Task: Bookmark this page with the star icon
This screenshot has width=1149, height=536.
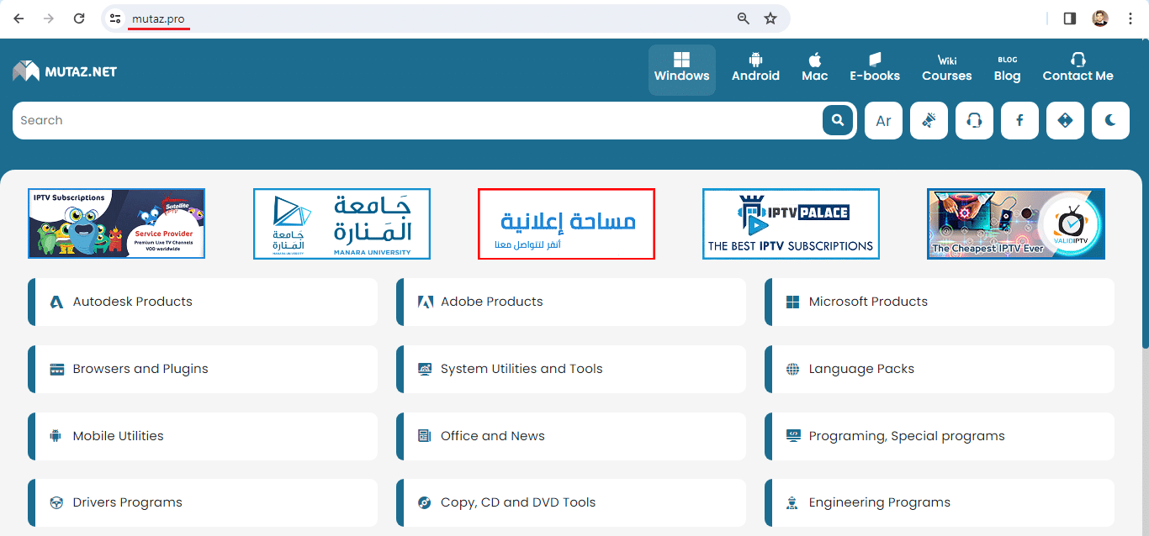Action: coord(770,18)
